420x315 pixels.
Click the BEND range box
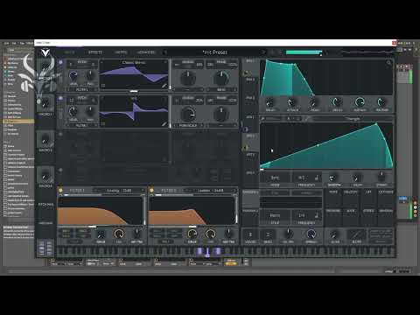pyautogui.click(x=268, y=235)
